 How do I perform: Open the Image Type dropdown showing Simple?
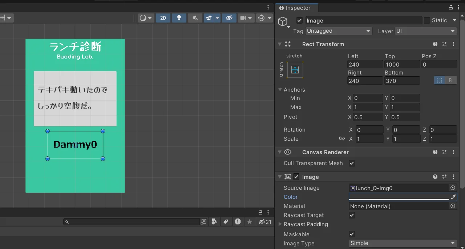403,243
